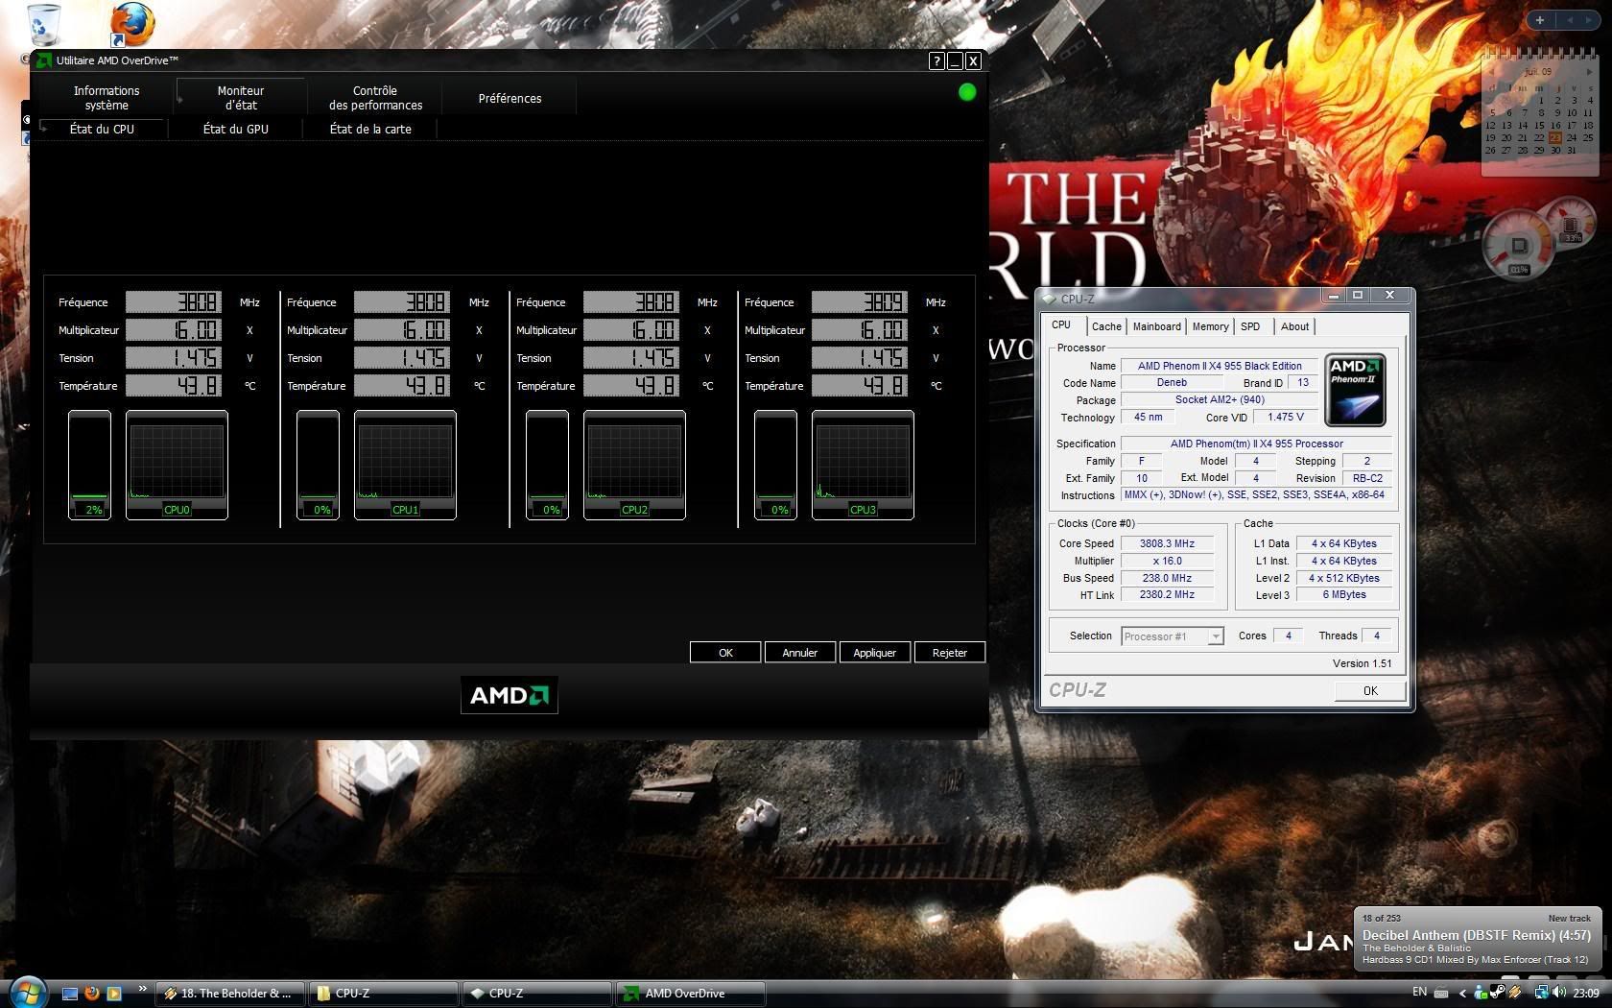Open the Recycle Bin on desktop
Screen dimensions: 1612x1008
44,24
